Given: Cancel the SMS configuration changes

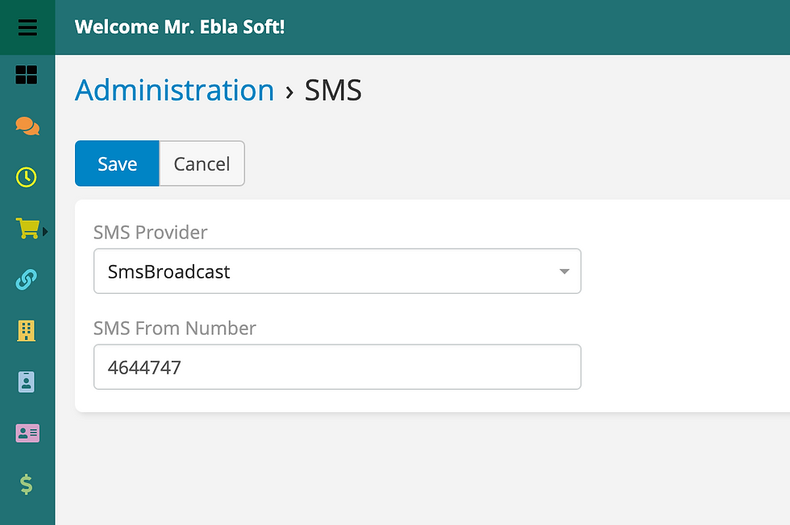Looking at the screenshot, I should click(x=201, y=163).
